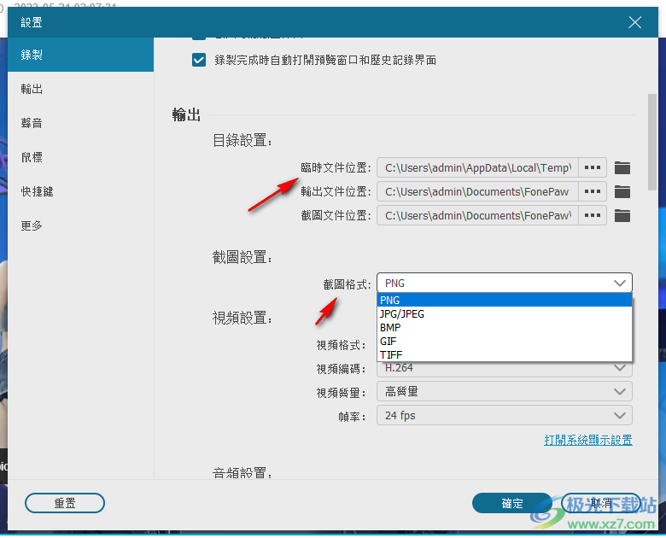The image size is (666, 538).
Task: Switch to 快捷鍵 sidebar tab
Action: (x=81, y=191)
